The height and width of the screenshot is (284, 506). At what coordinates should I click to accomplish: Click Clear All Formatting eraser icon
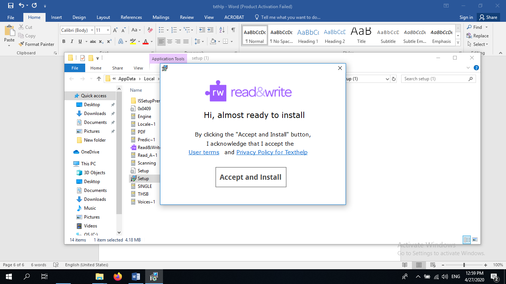tap(150, 30)
